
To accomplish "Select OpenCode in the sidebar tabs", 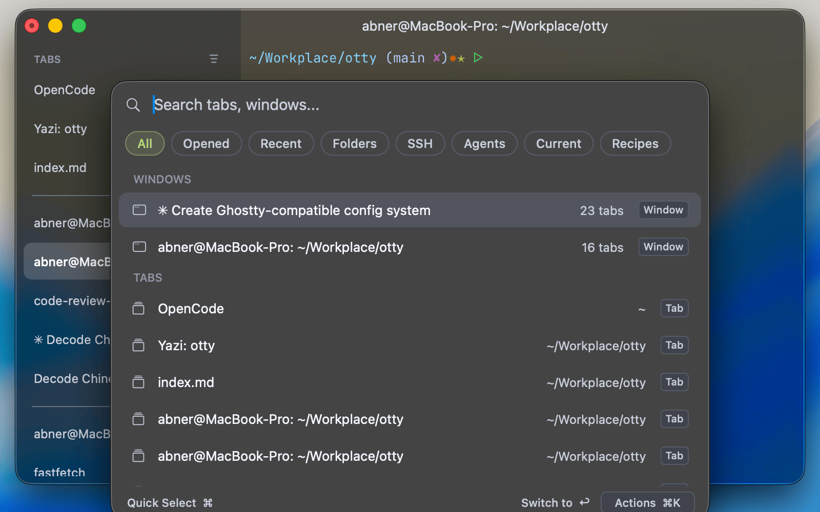I will point(65,90).
